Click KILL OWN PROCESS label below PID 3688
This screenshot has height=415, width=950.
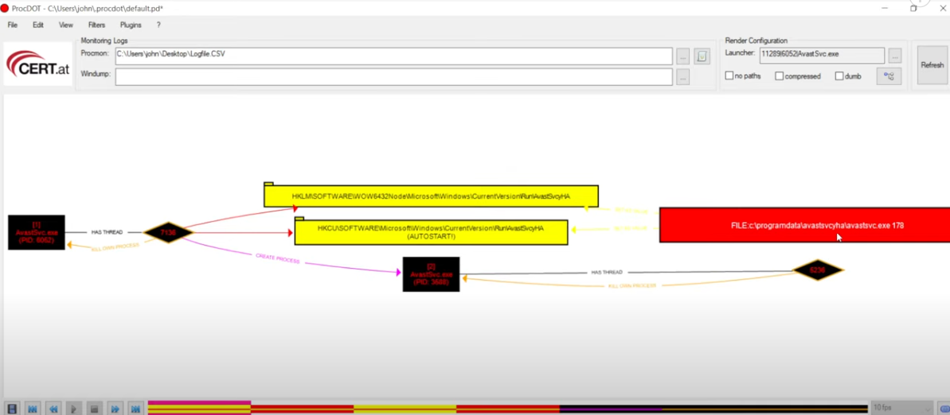point(632,285)
